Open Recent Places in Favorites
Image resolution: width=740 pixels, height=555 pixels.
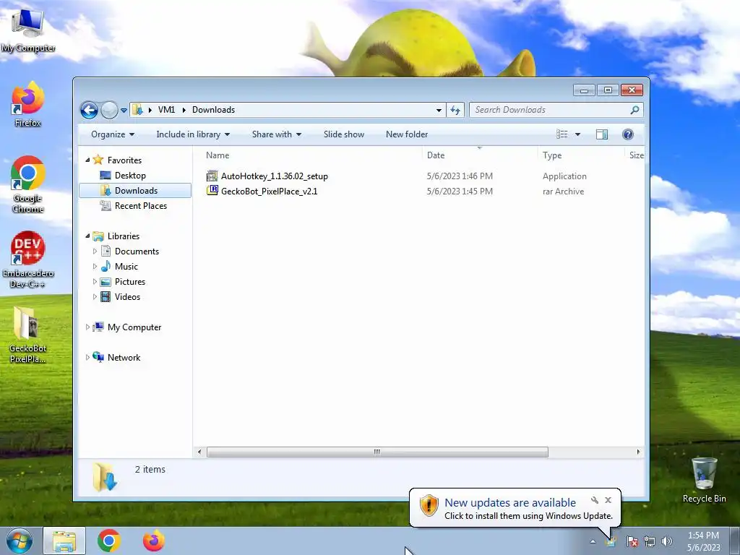pyautogui.click(x=141, y=206)
